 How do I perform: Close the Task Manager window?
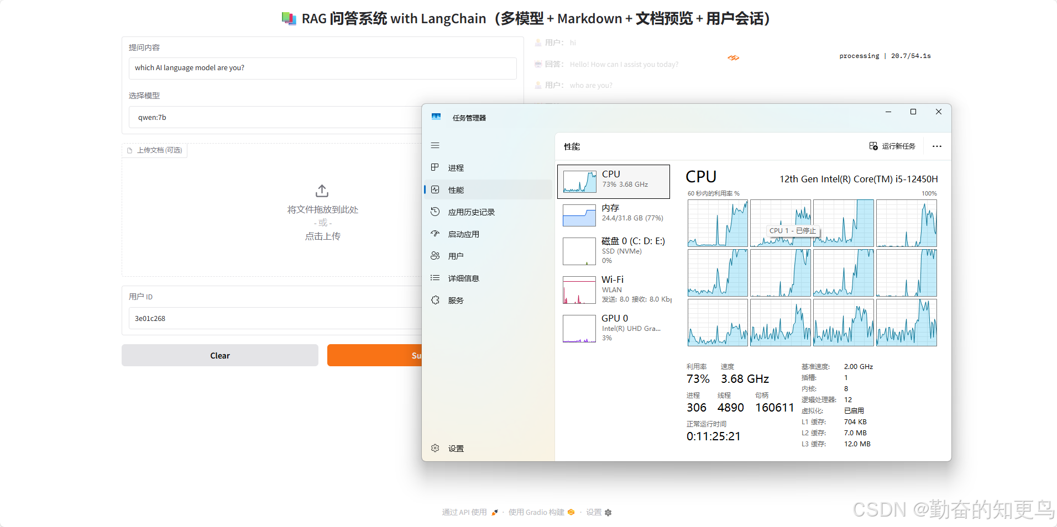coord(938,112)
